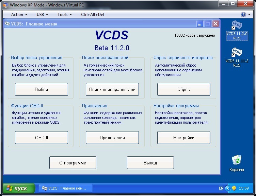Click the Выбор блока управления heading
Screen dimensions: 256x196
point(36,57)
